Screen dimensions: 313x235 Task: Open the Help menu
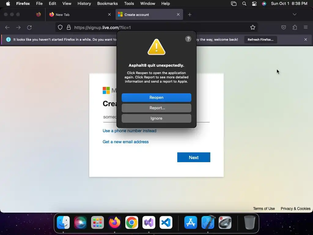coord(165,4)
